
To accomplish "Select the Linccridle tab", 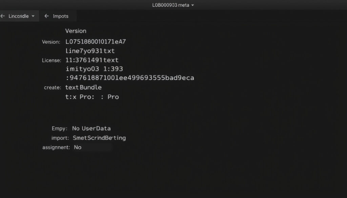I will 19,16.
